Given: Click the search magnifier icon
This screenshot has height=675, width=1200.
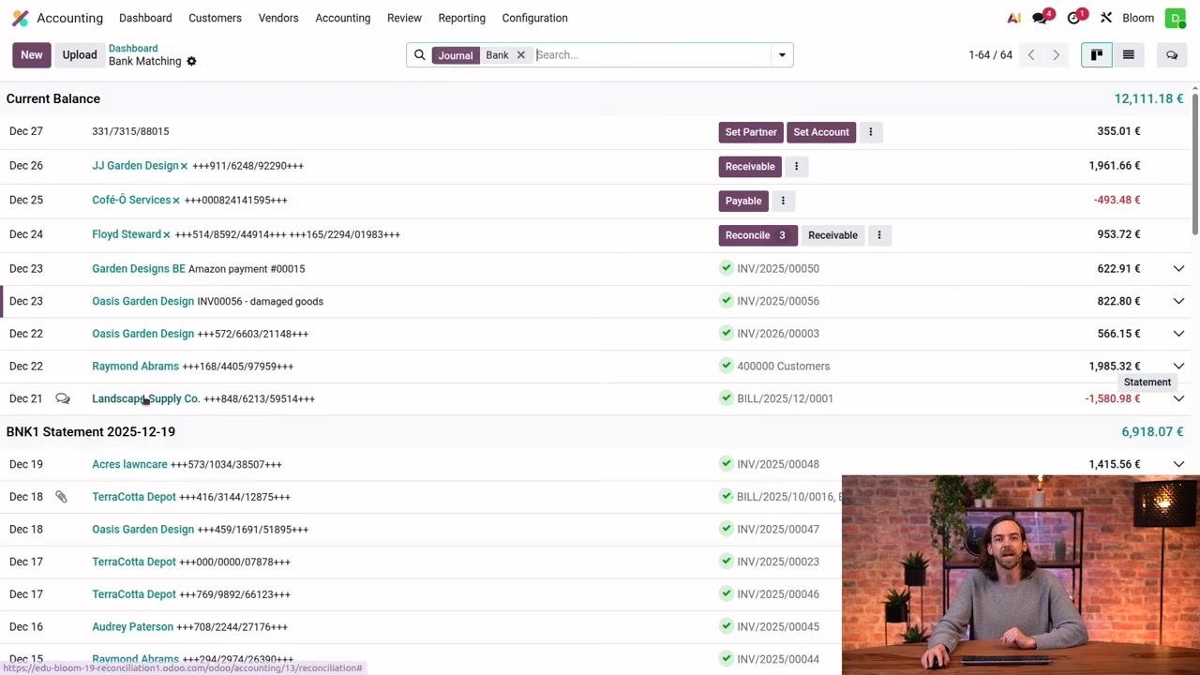Looking at the screenshot, I should pyautogui.click(x=419, y=55).
